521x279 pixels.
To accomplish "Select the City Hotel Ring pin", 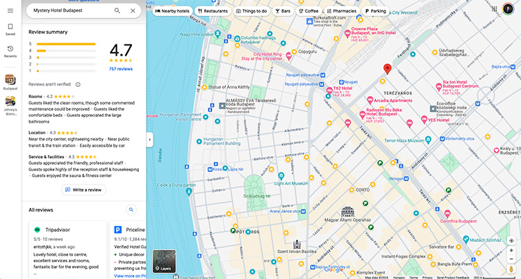I will [289, 56].
